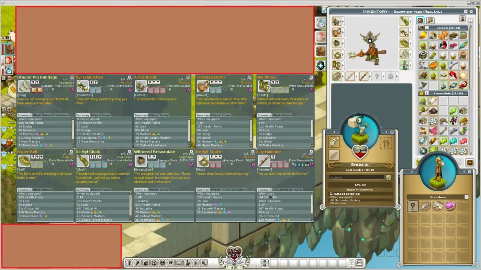Viewport: 481px width, 270px height.
Task: Select the Kyper Belt wreath equipment slot
Action: click(404, 43)
